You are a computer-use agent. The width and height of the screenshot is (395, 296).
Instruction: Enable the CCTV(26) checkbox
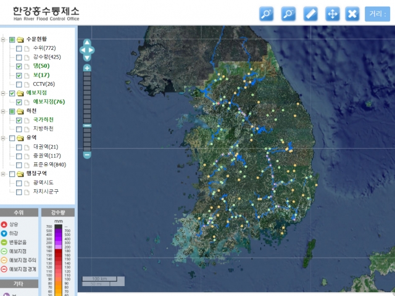point(19,84)
